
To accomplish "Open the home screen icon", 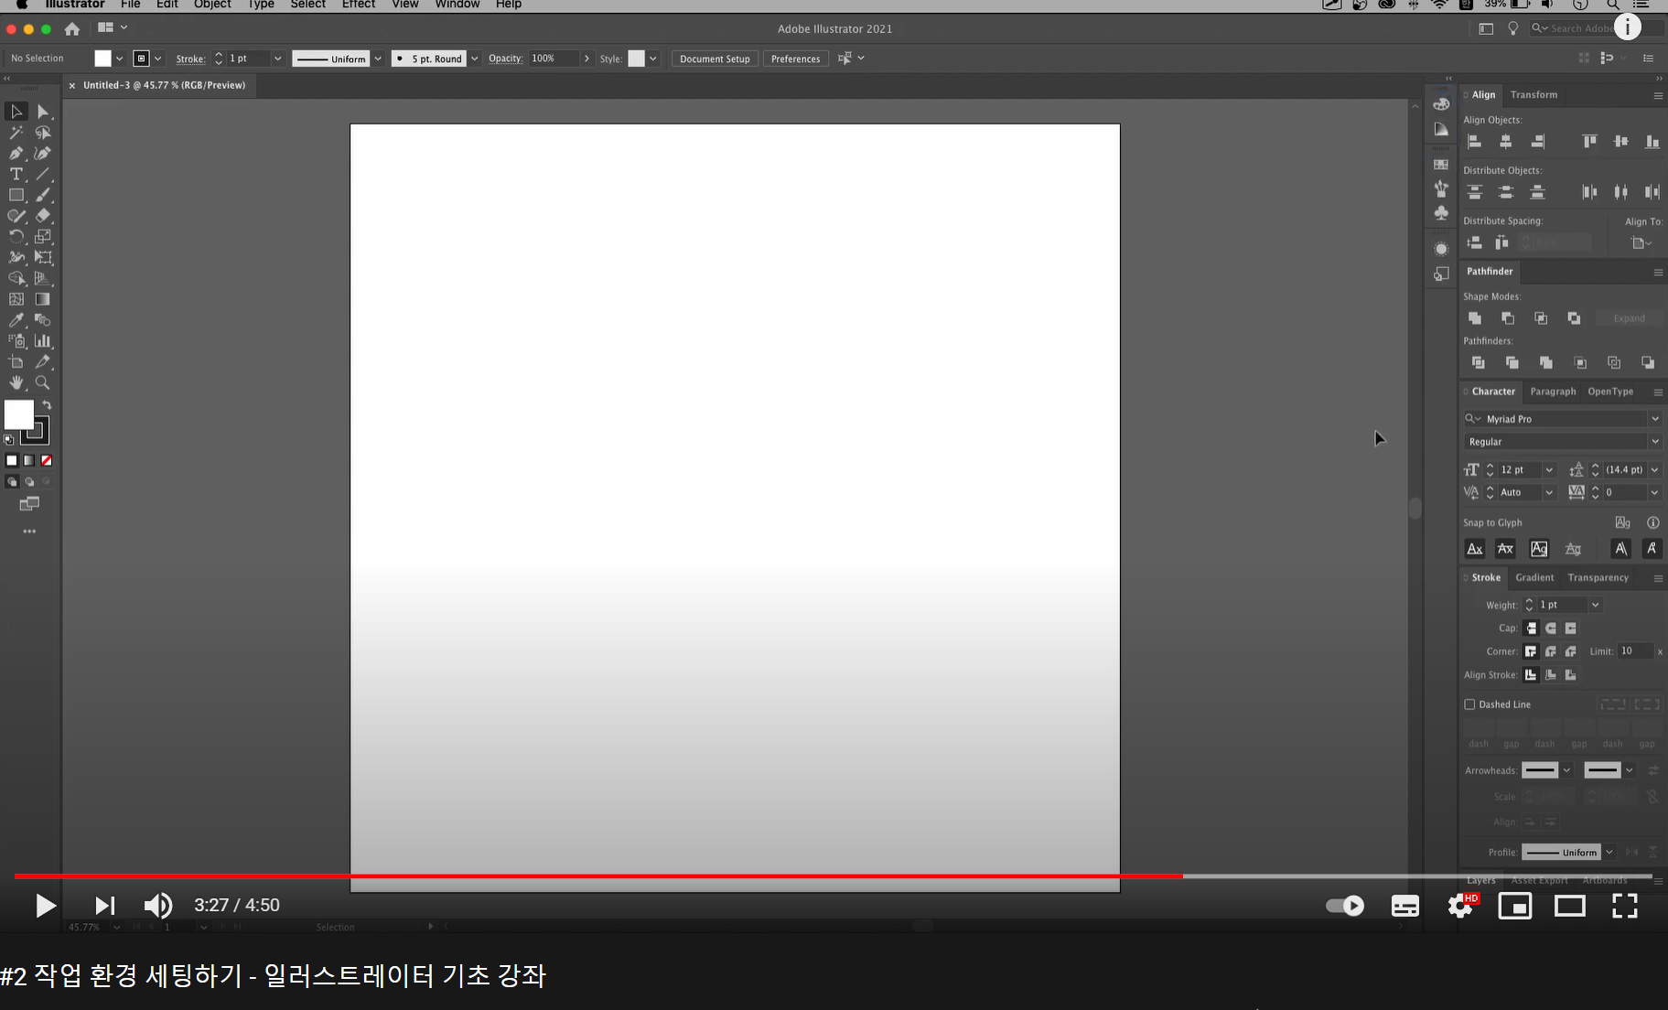I will [72, 29].
